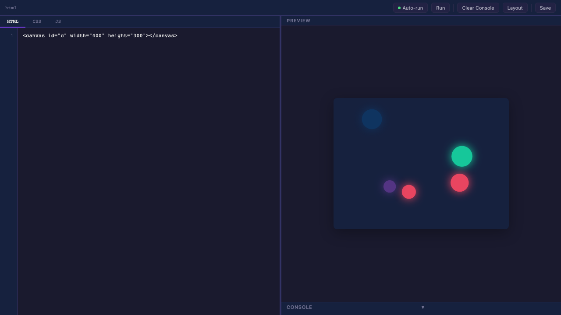This screenshot has height=315, width=561.
Task: Click the html title label
Action: [x=11, y=8]
